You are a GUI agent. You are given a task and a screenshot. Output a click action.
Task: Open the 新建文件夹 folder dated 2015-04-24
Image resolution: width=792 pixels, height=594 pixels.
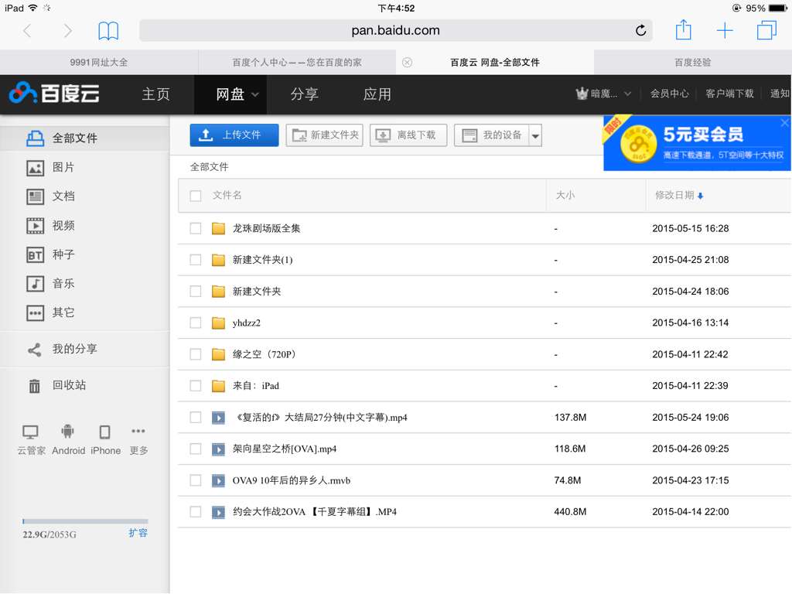257,292
